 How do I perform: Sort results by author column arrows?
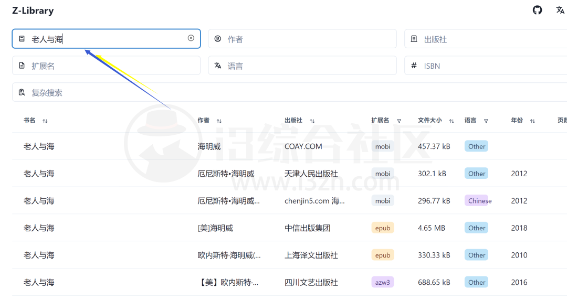coord(219,121)
